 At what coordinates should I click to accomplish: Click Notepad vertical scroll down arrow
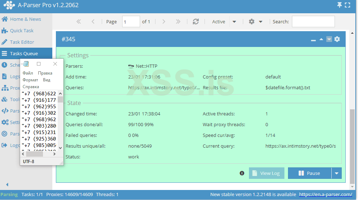click(x=60, y=148)
